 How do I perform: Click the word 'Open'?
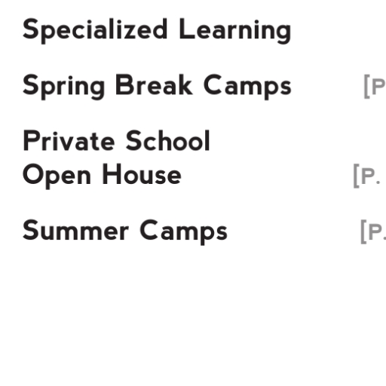point(57,176)
